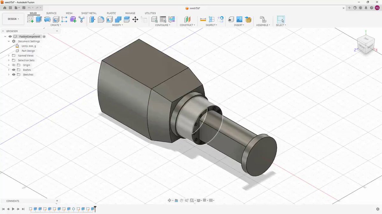The width and height of the screenshot is (382, 214).
Task: Toggle visibility of FusionComponent
Action: click(x=10, y=36)
